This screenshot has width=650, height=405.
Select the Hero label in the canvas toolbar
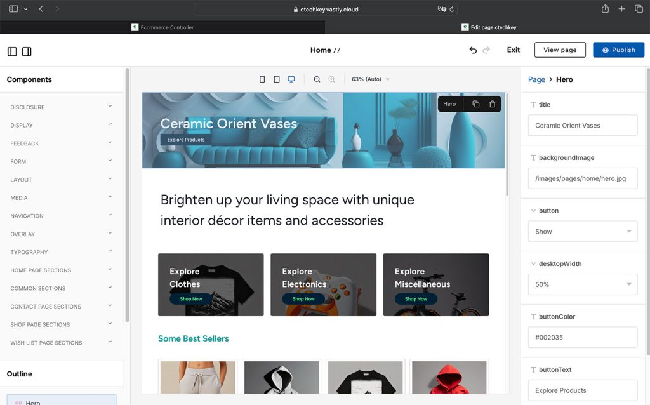(x=449, y=104)
